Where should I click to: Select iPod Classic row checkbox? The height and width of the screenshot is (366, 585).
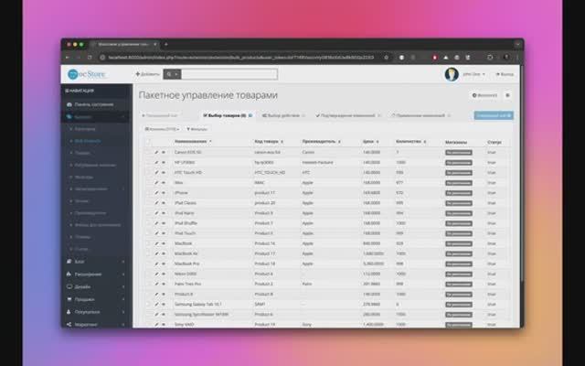(x=148, y=203)
